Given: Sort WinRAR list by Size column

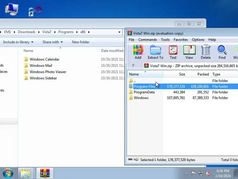Looking at the screenshot, I should coord(175,74).
